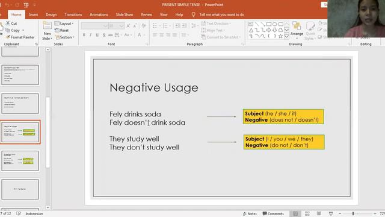Start Slide Show from status bar icon

coord(331,213)
